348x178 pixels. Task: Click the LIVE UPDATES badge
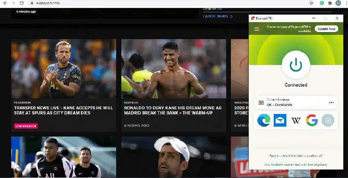point(26,126)
